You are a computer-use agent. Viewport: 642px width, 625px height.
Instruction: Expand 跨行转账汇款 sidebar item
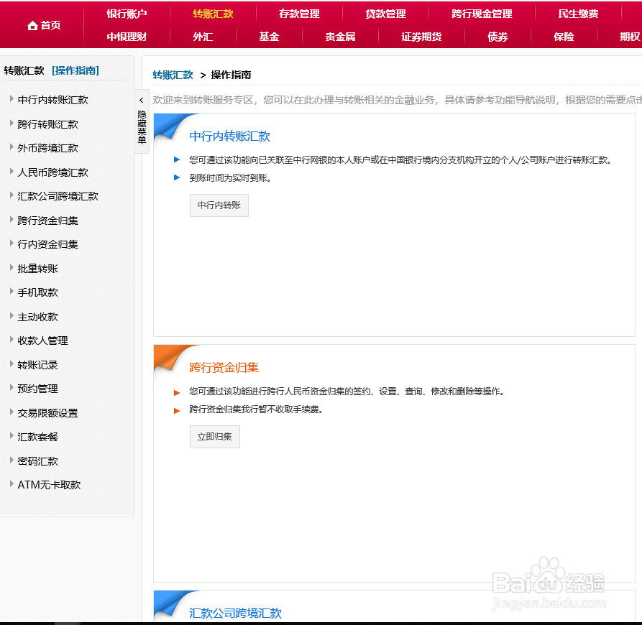click(48, 124)
